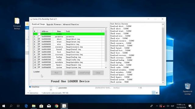195x109 pixels.
Task: Uncheck the metadata row checkbox
Action: 39,62
